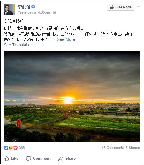Click the blue Like reaction icon
This screenshot has width=144, height=165.
[6, 148]
